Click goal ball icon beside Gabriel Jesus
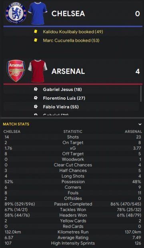The height and width of the screenshot is (248, 144). (x=36, y=89)
